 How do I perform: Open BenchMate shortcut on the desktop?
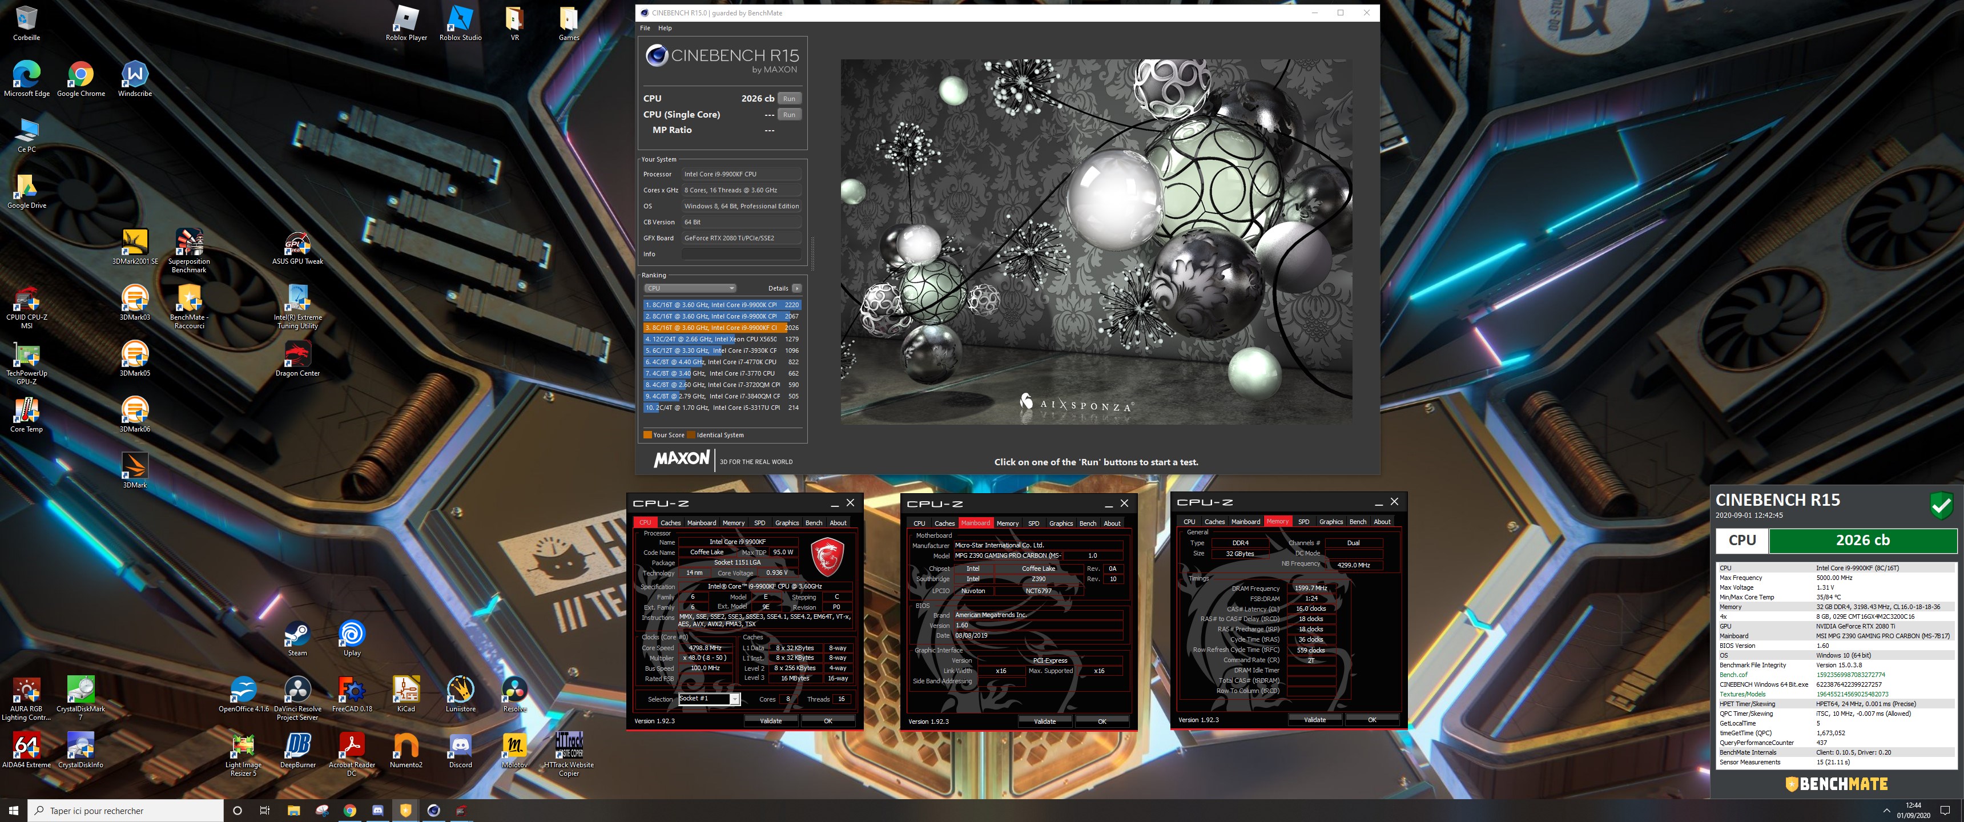point(189,307)
